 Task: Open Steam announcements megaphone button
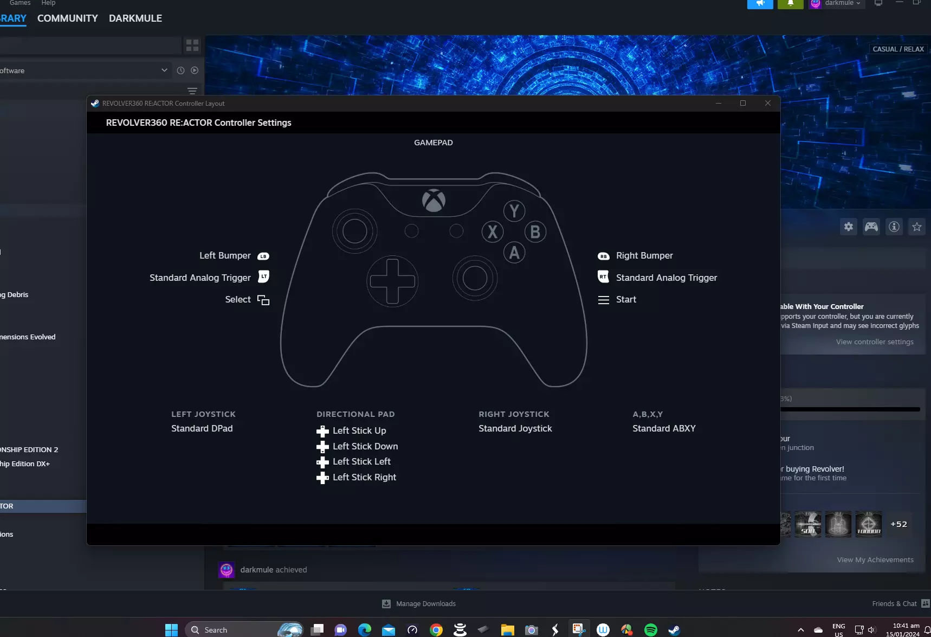coord(760,3)
